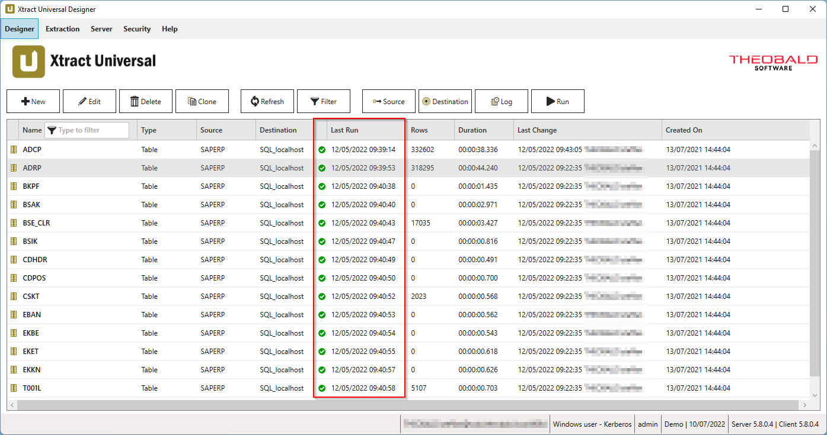The height and width of the screenshot is (435, 827).
Task: Sort by the Source column header
Action: click(x=226, y=130)
